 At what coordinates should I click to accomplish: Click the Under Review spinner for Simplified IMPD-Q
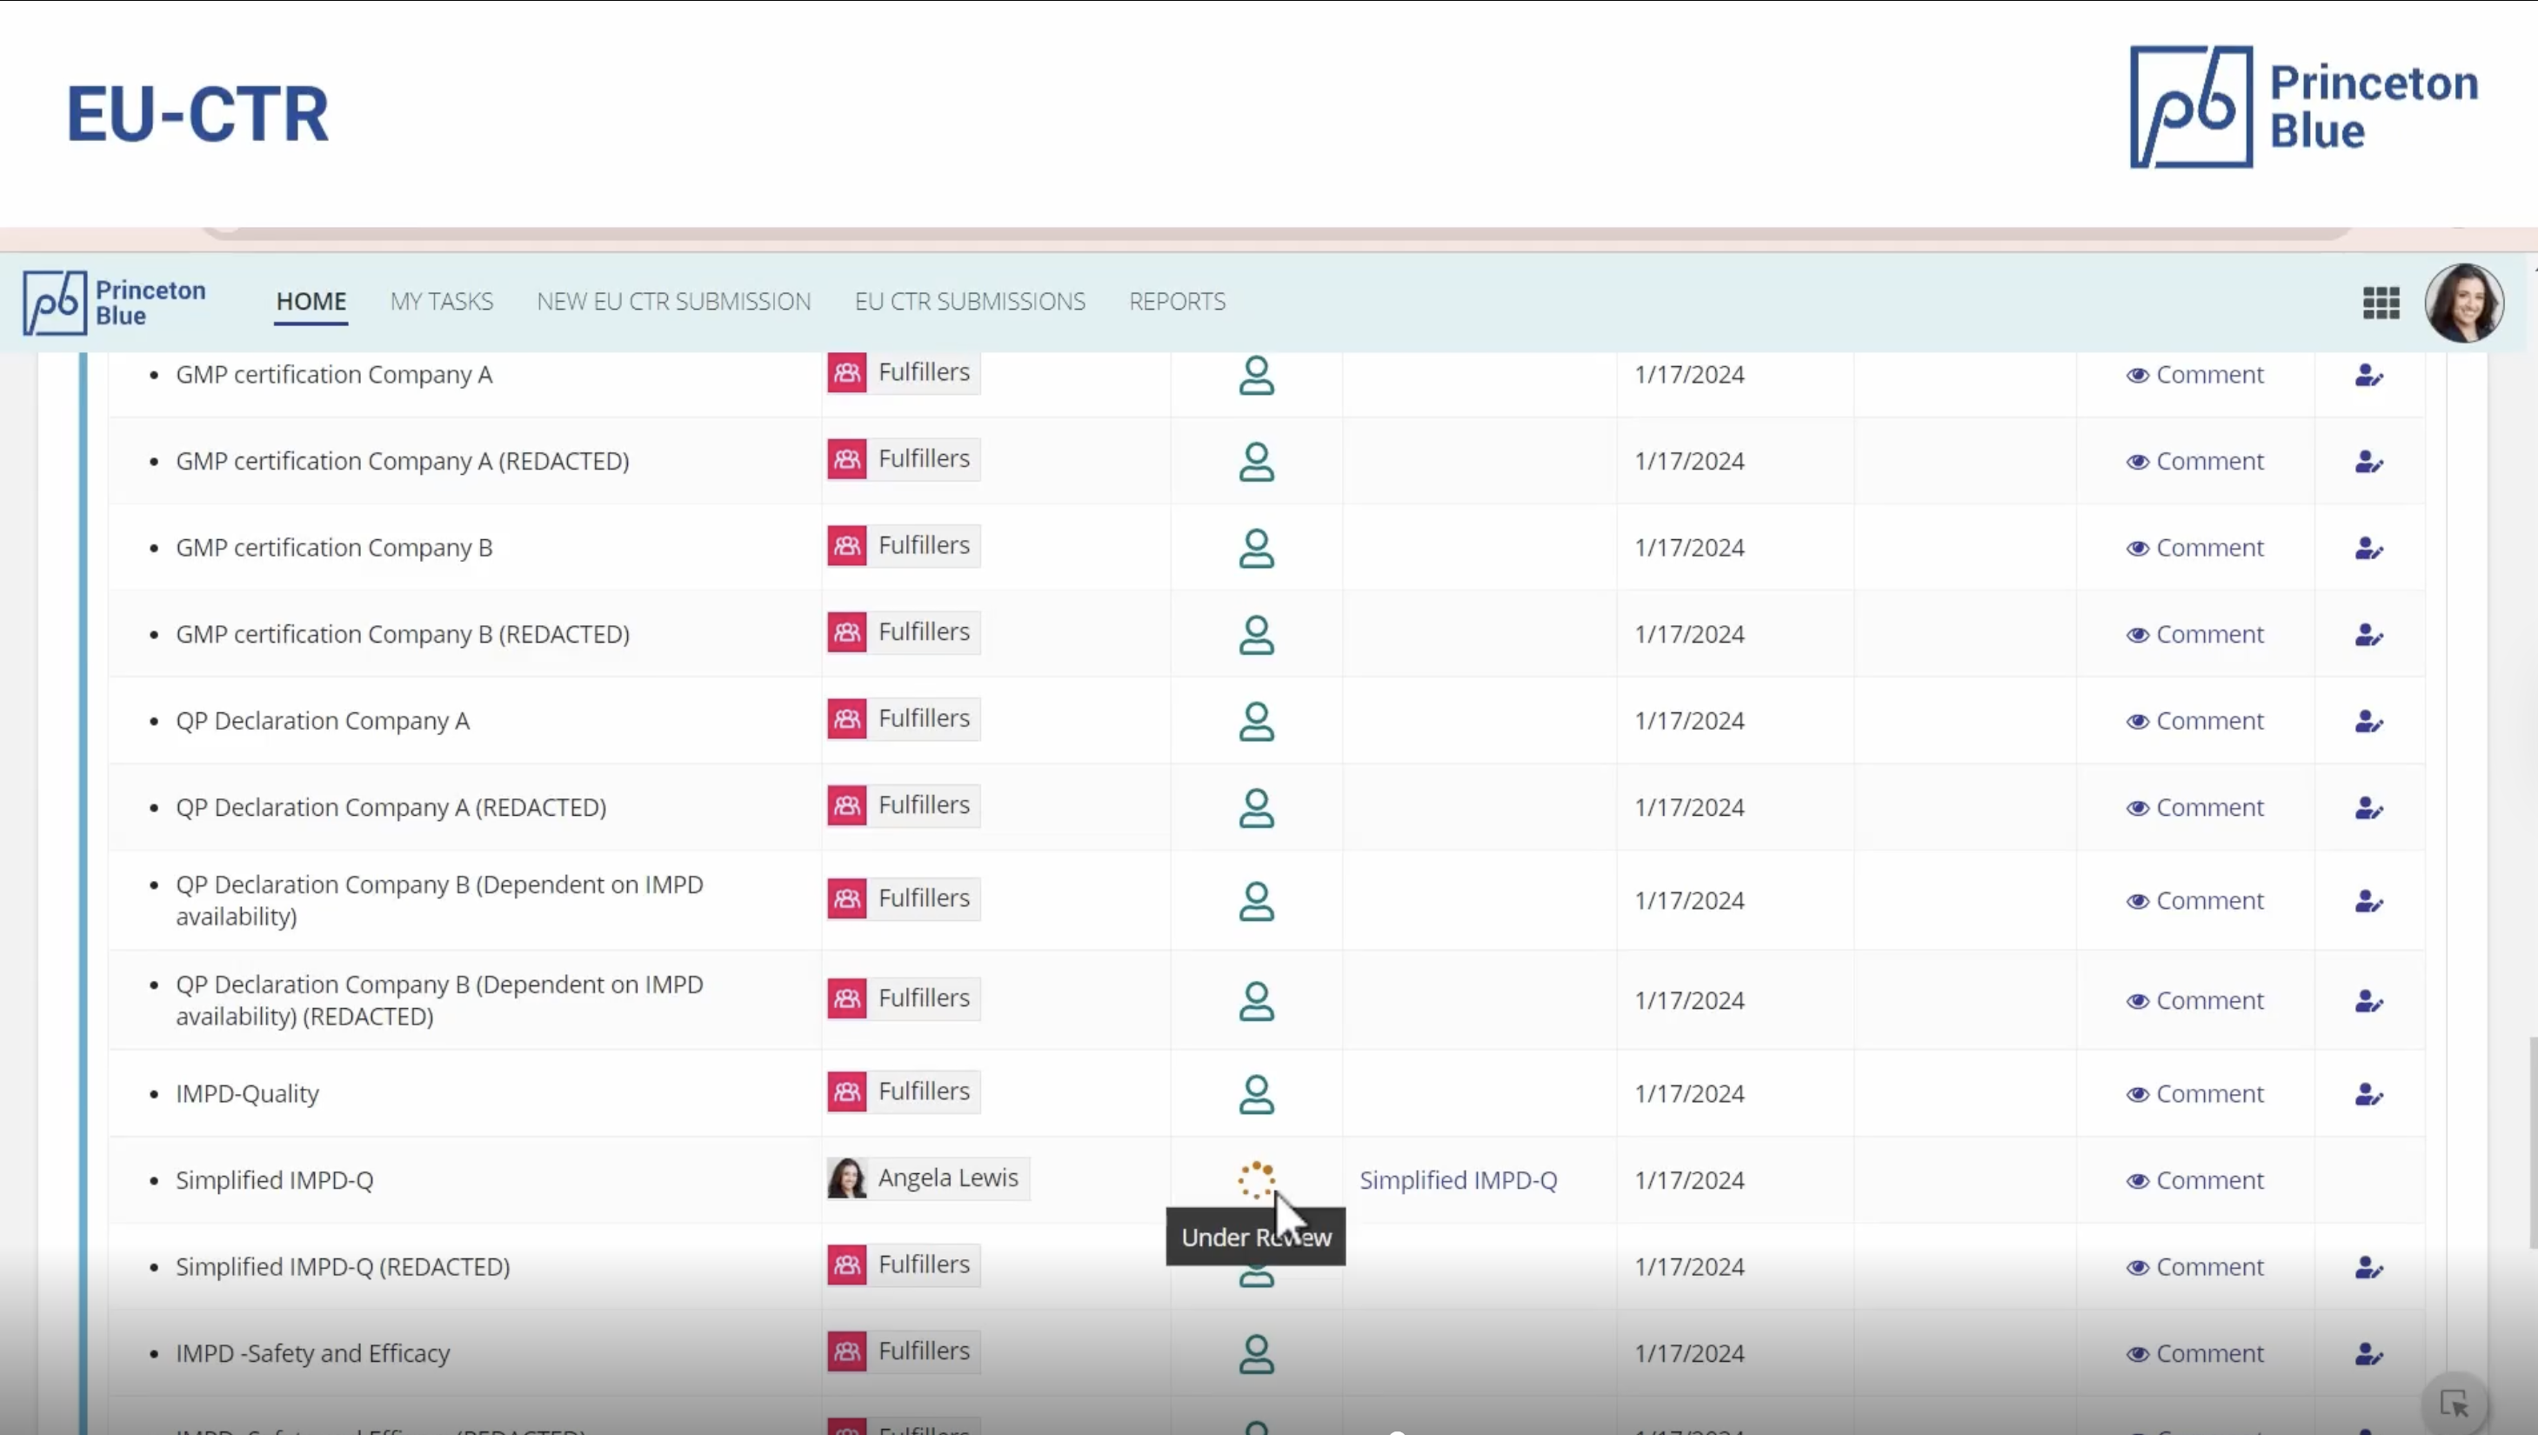point(1256,1179)
